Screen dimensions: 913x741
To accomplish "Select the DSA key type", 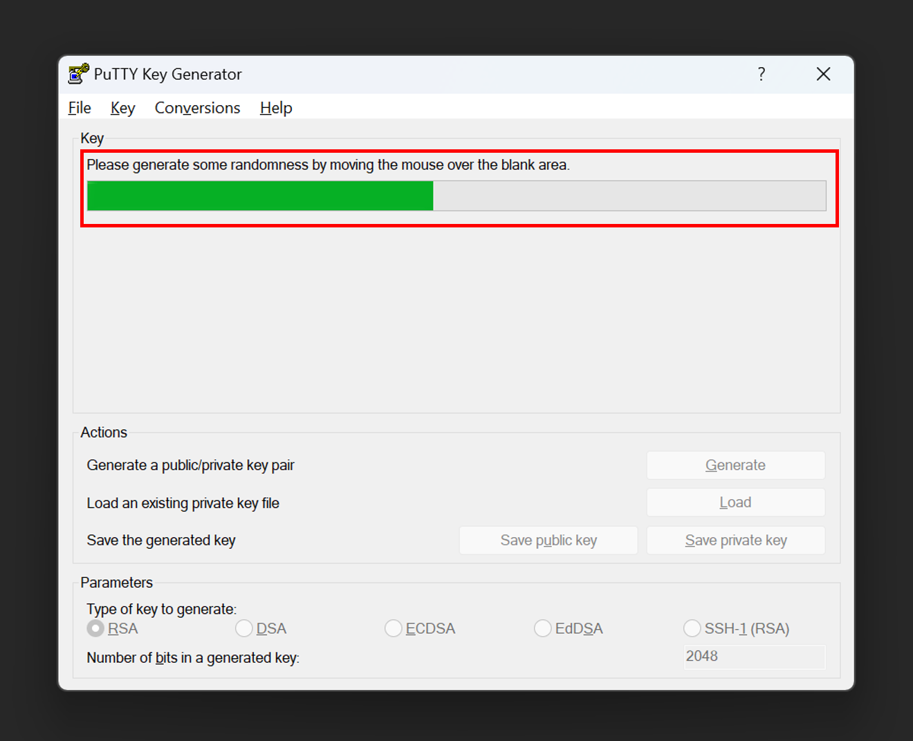I will (x=261, y=628).
